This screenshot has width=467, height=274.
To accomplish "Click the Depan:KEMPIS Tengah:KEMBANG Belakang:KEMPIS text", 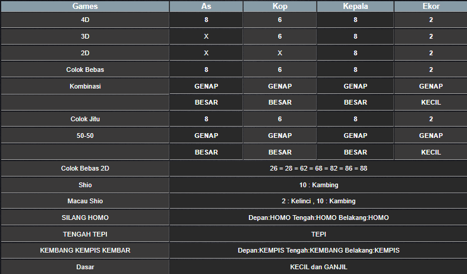I will click(x=318, y=250).
